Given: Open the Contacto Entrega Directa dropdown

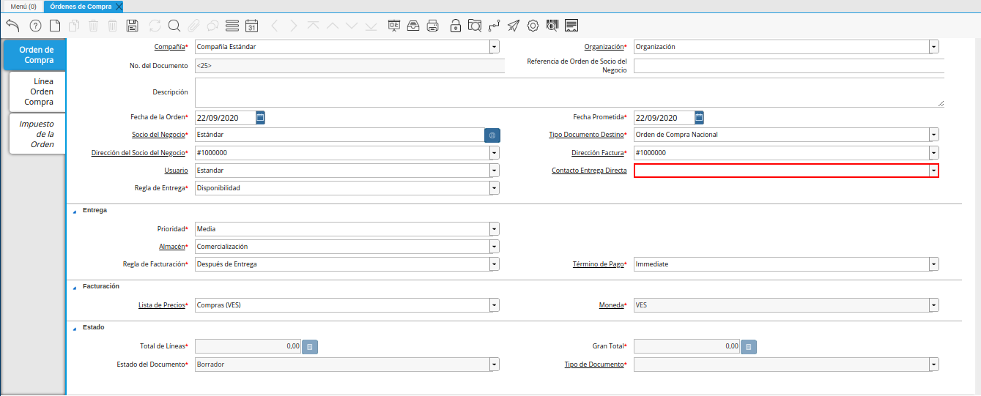Looking at the screenshot, I should pos(933,171).
